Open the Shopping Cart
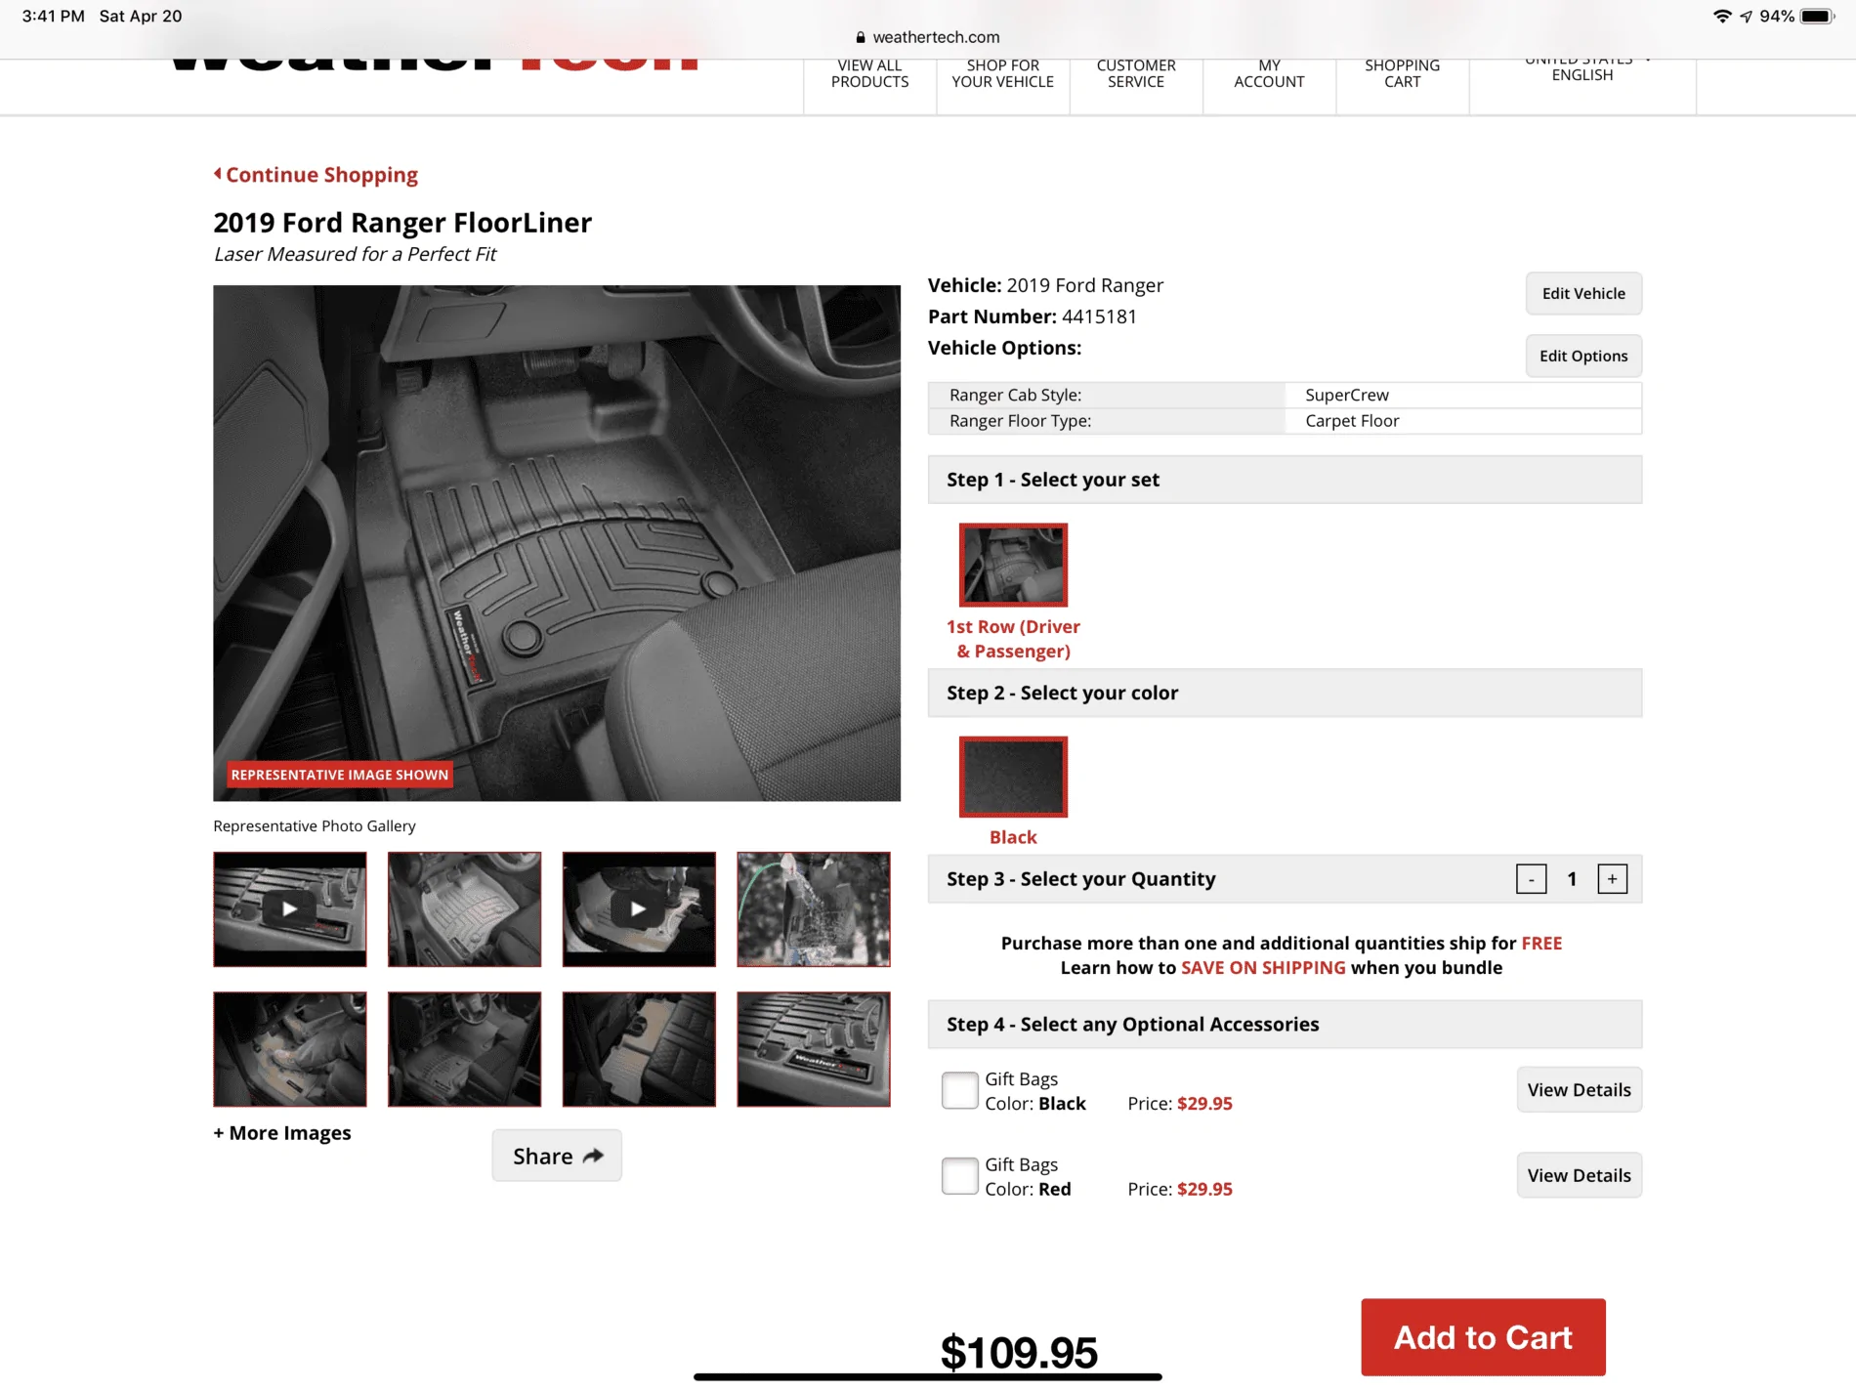The height and width of the screenshot is (1391, 1856). click(x=1402, y=74)
